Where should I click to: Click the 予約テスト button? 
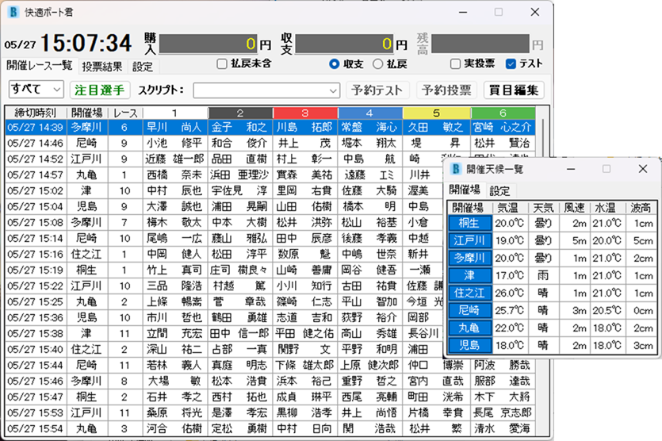[377, 90]
